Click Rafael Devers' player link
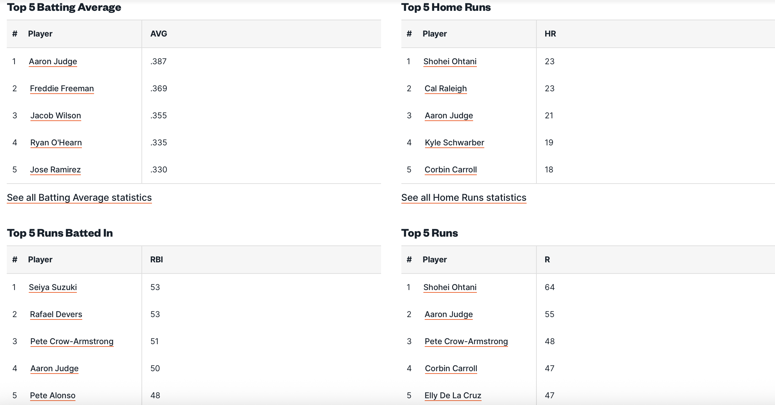This screenshot has height=405, width=775. (56, 314)
